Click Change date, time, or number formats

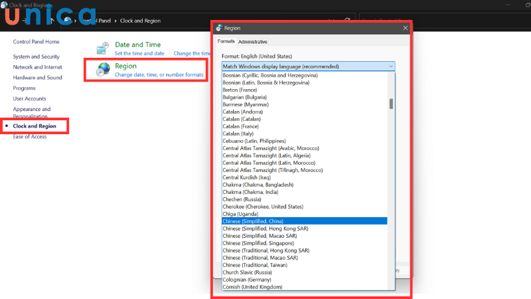[x=159, y=75]
